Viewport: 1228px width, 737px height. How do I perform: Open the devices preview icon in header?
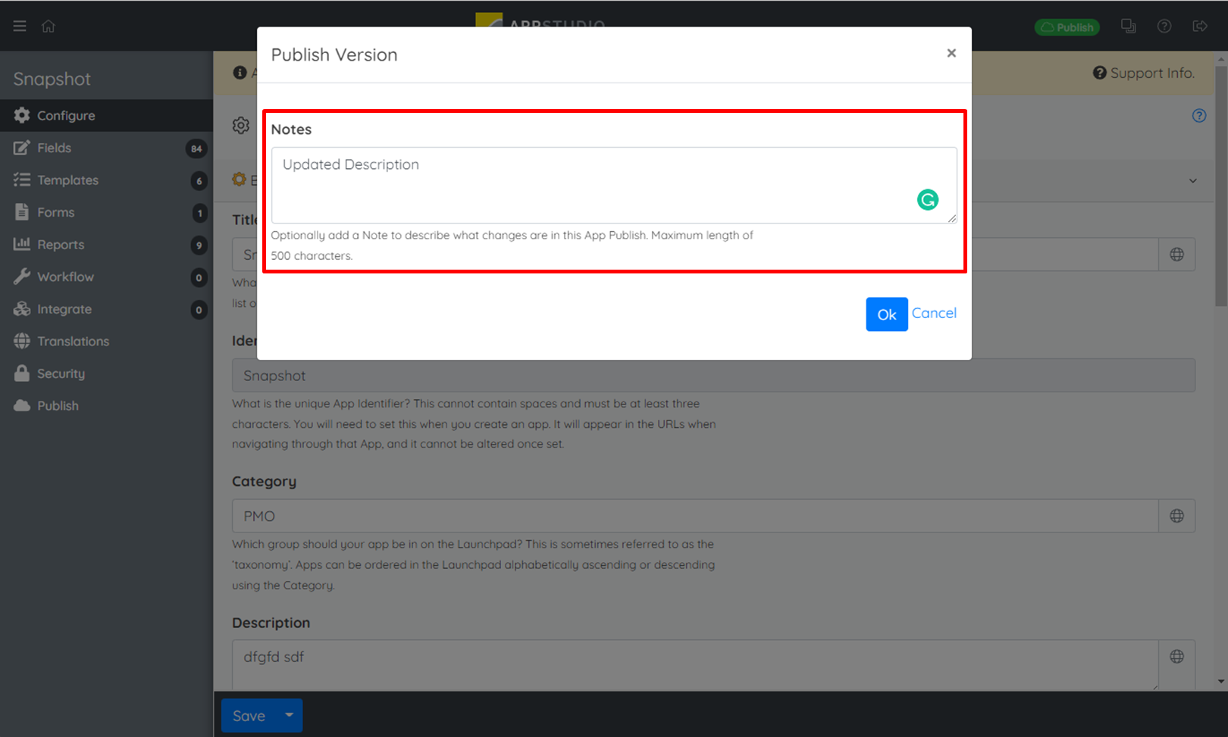click(1129, 27)
